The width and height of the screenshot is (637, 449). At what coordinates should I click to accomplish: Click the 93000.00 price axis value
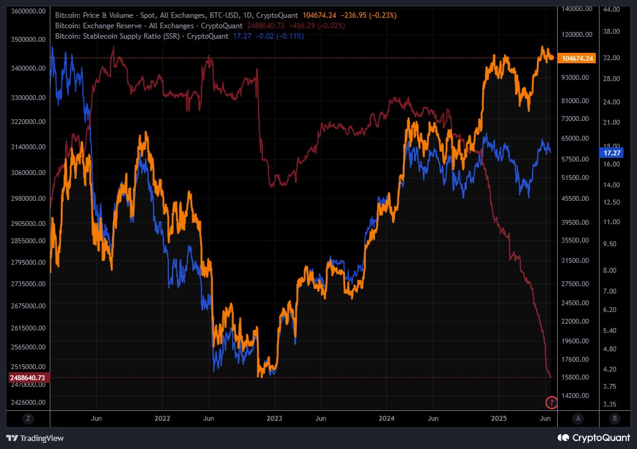(575, 77)
